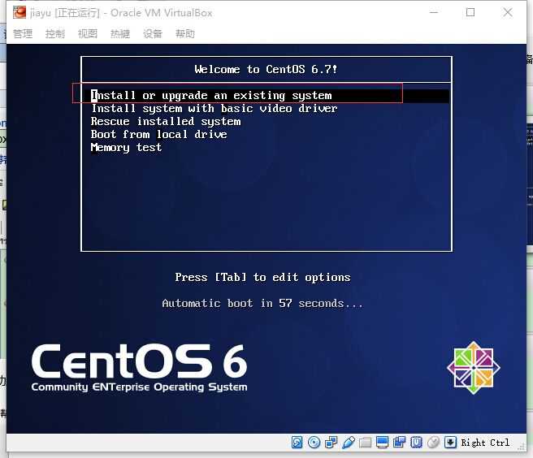Click the CentOS 6 logo text
Screen dimensions: 533x458
pyautogui.click(x=140, y=361)
